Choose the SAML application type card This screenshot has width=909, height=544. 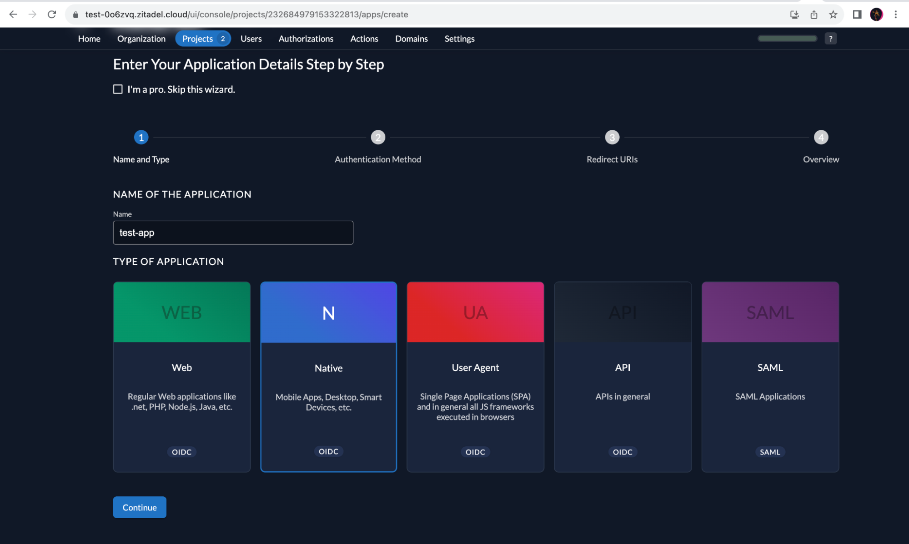pos(770,376)
